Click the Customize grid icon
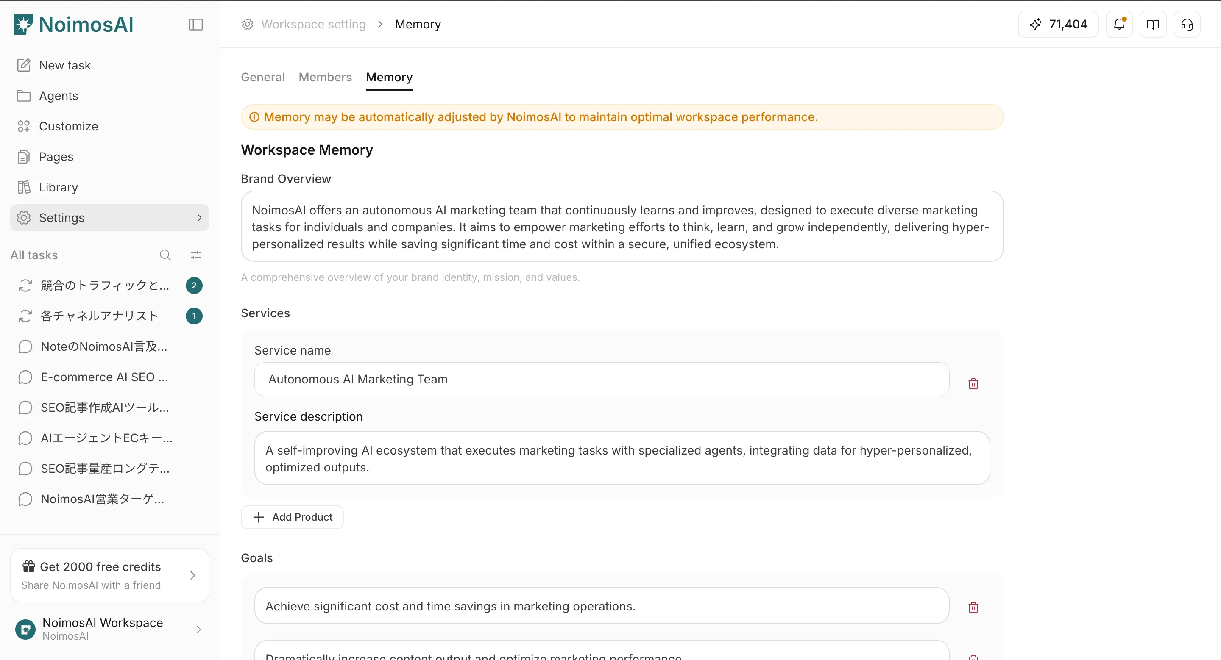Viewport: 1221px width, 660px height. tap(24, 126)
